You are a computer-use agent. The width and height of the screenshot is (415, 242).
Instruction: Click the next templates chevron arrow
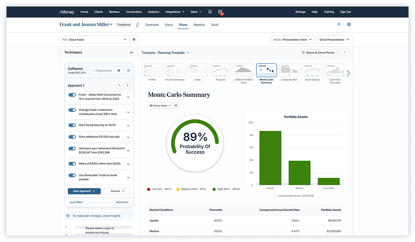pos(348,73)
